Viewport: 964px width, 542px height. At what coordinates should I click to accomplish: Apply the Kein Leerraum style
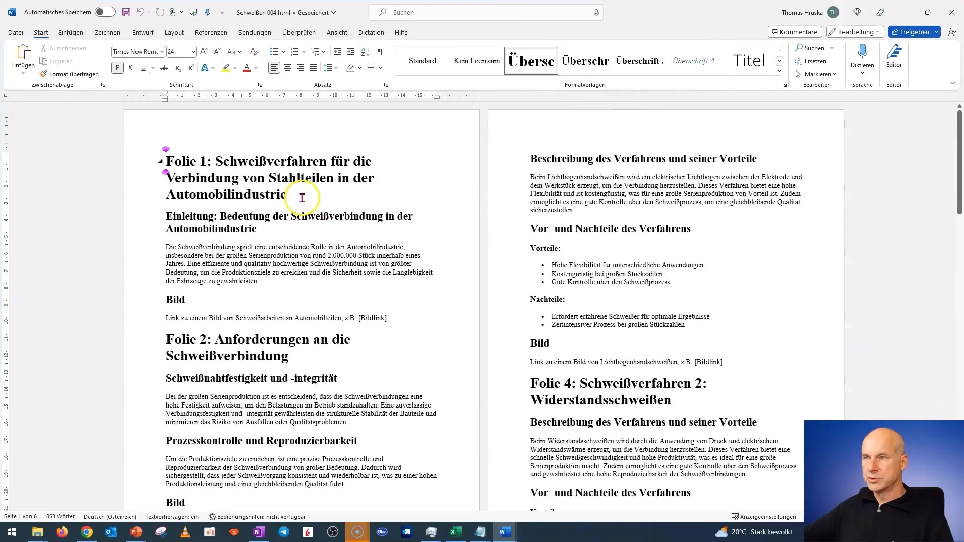pos(476,61)
